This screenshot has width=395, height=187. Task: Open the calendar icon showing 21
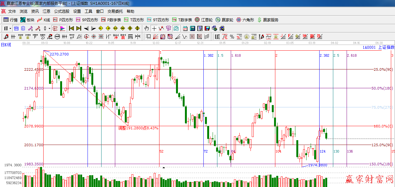click(x=185, y=28)
